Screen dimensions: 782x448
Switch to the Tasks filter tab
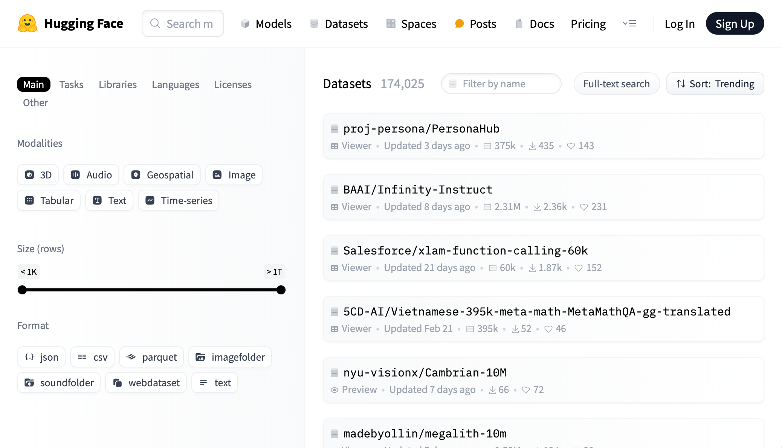(x=71, y=84)
